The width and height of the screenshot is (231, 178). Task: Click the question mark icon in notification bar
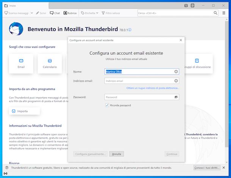7,167
